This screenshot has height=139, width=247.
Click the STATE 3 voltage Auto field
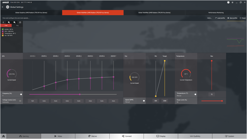click(67, 101)
